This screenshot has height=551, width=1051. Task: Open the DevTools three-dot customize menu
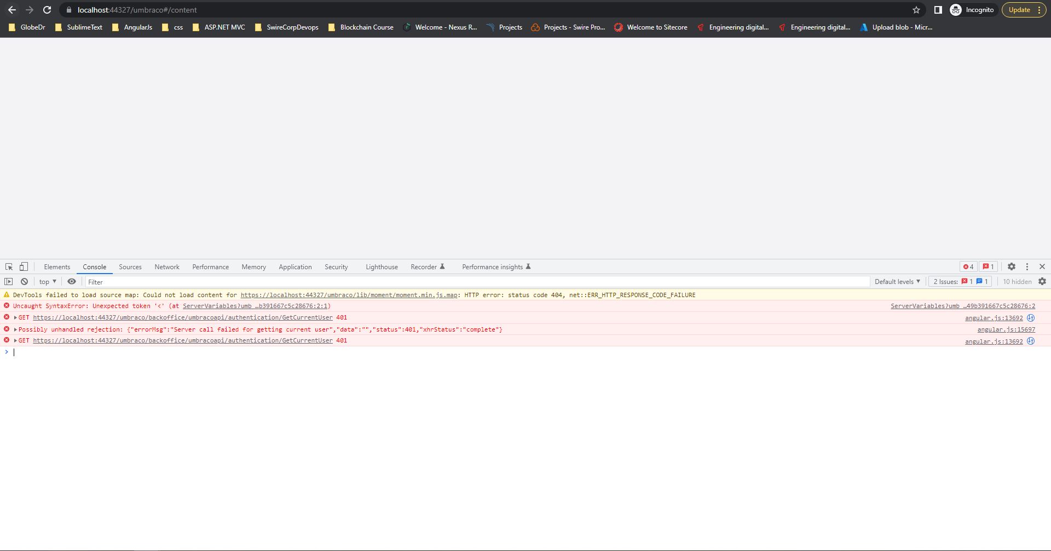tap(1027, 267)
